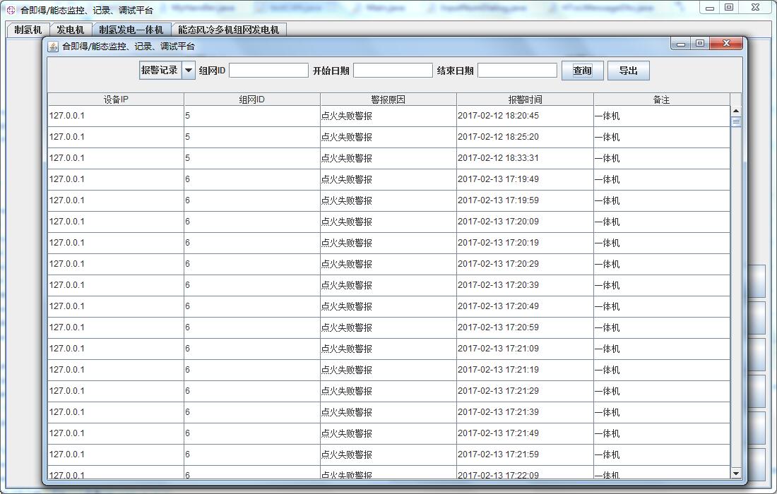The image size is (777, 494).
Task: Click the 报警时间 column header
Action: [x=525, y=100]
